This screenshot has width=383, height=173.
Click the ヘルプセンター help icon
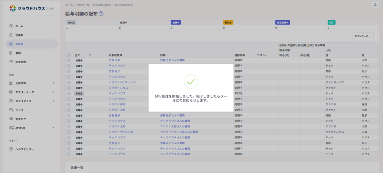[11, 149]
